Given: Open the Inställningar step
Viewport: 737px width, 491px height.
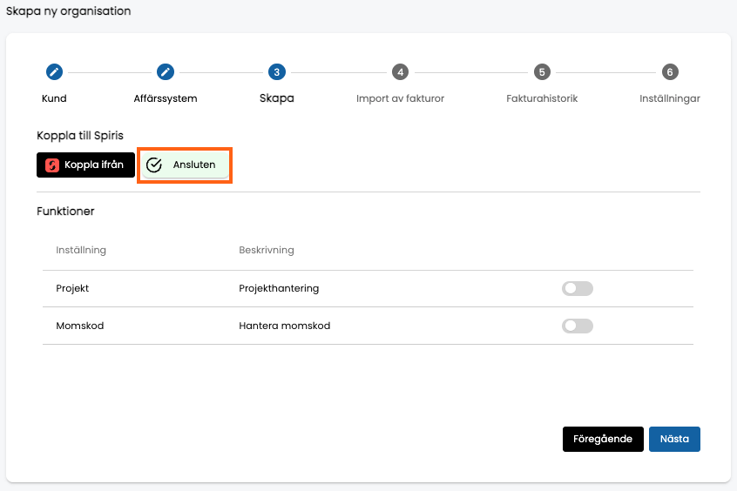Looking at the screenshot, I should pos(670,98).
